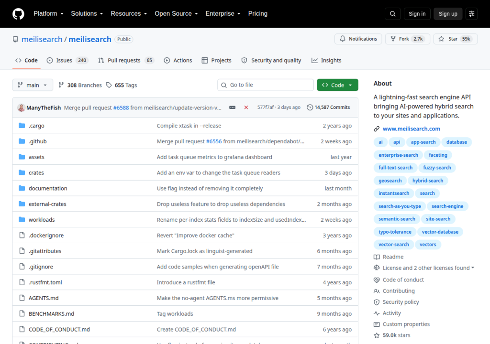Open the Enterprise dropdown menu
490x344 pixels.
[x=223, y=14]
